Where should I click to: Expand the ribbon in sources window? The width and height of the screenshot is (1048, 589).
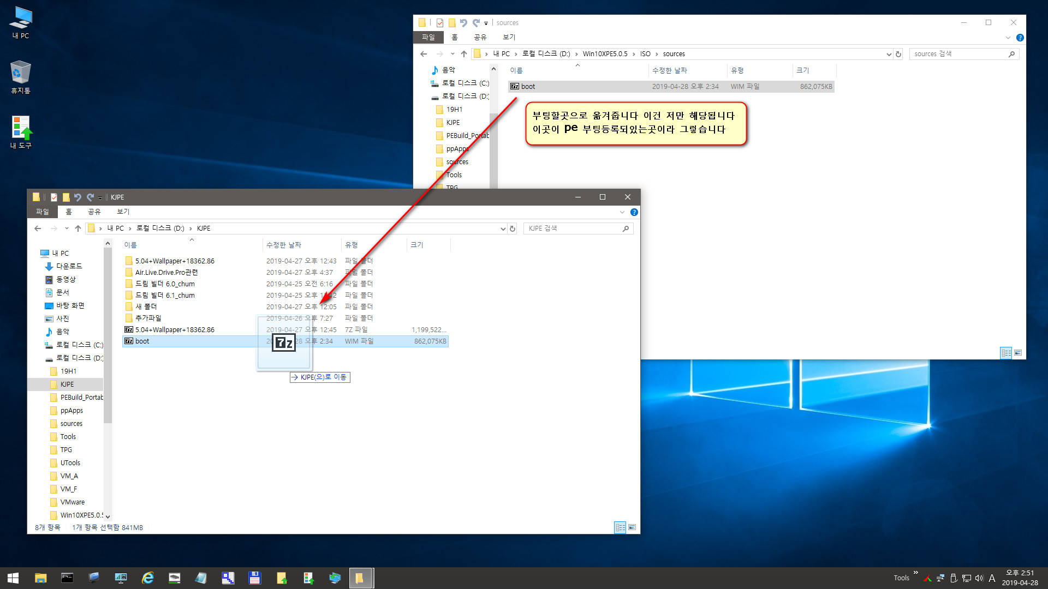tap(1008, 38)
